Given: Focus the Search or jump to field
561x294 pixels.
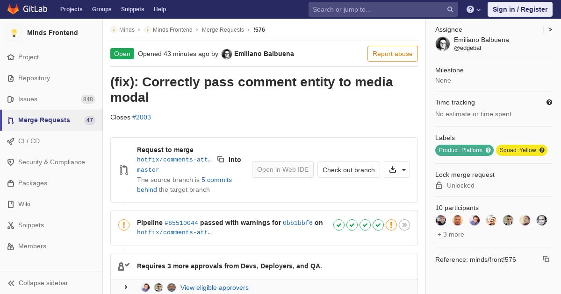Looking at the screenshot, I should click(383, 9).
